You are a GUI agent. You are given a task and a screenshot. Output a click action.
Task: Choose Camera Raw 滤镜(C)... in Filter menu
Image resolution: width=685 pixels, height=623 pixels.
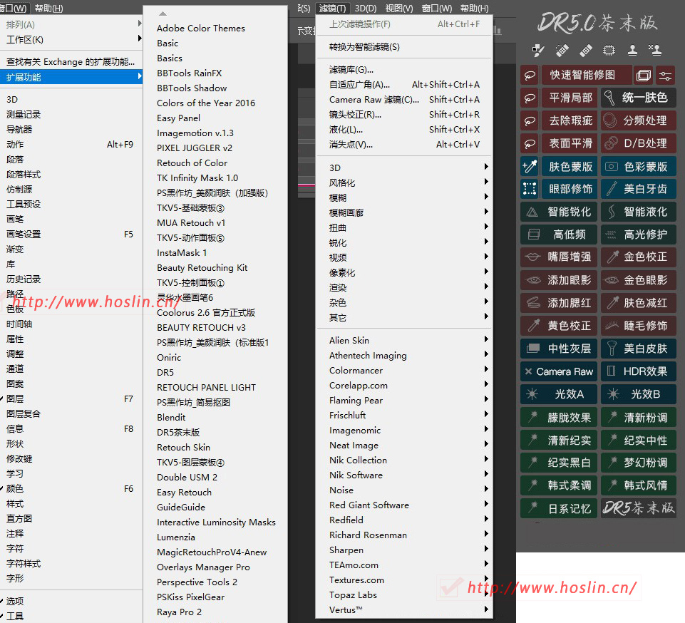point(404,100)
